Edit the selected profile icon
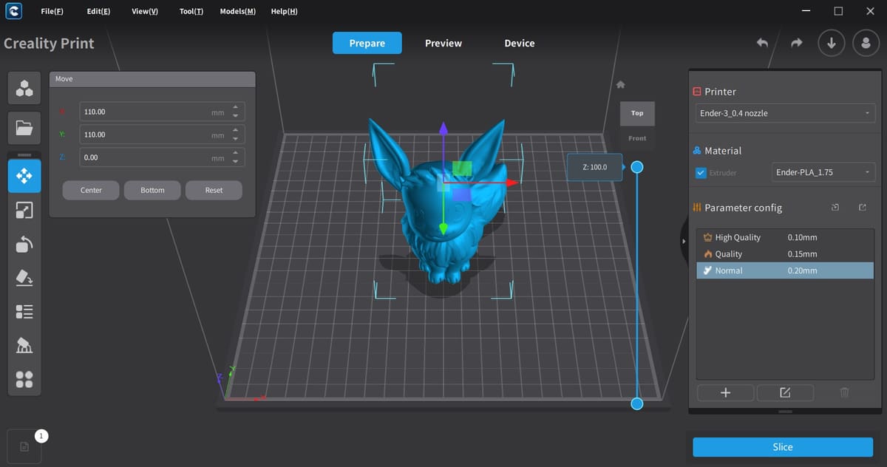 tap(785, 393)
